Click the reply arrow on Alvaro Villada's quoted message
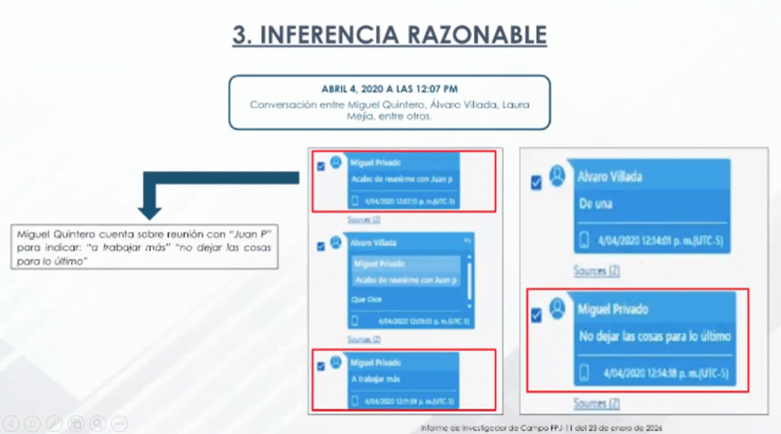This screenshot has height=434, width=781. 468,241
